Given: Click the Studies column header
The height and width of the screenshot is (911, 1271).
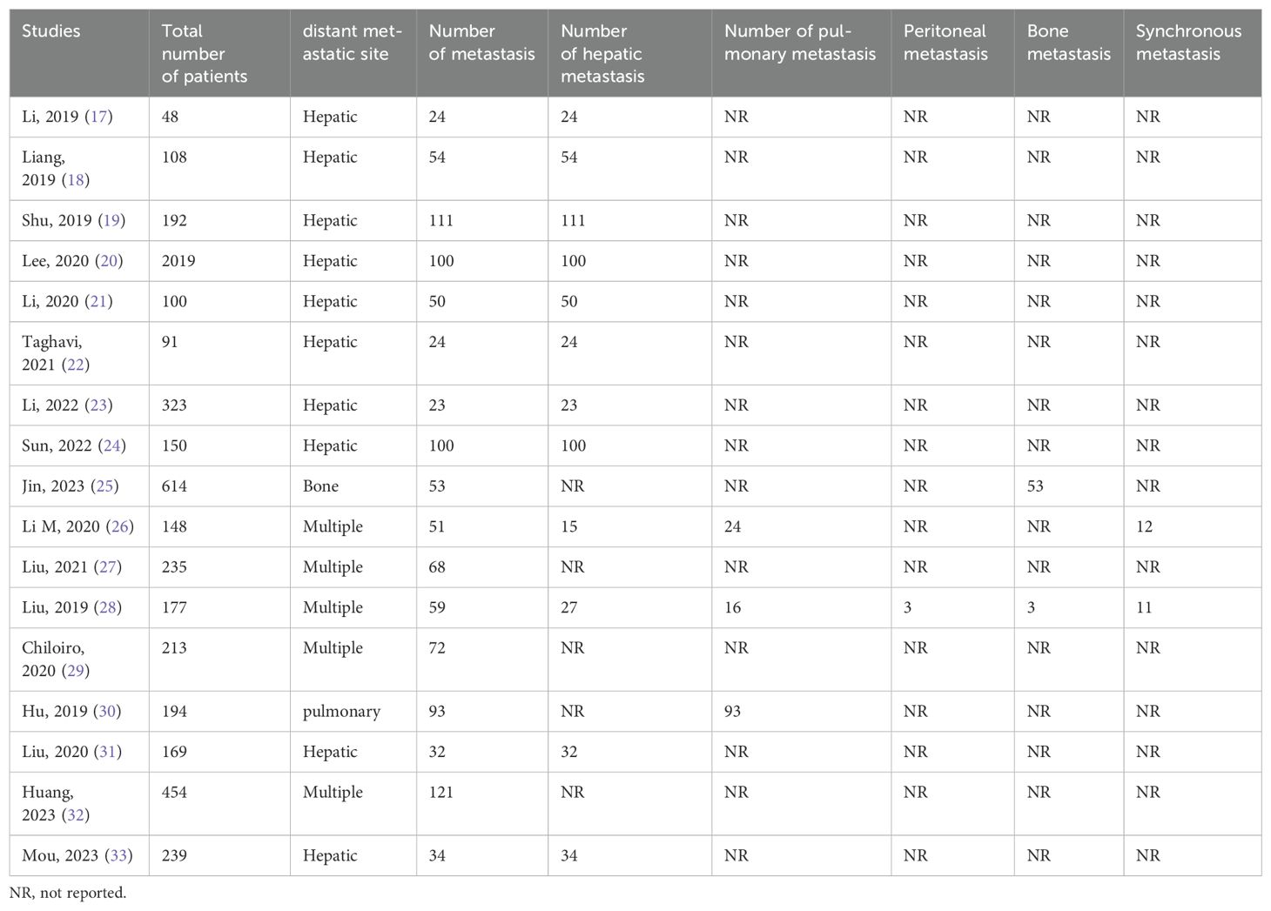Looking at the screenshot, I should tap(50, 31).
